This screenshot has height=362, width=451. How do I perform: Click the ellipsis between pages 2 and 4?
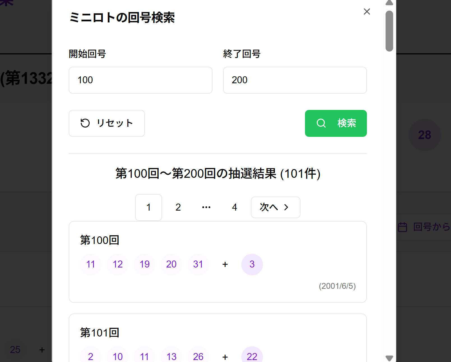[x=206, y=207]
